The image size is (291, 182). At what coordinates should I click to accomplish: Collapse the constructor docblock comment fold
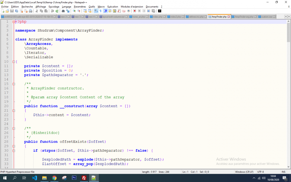[14, 84]
